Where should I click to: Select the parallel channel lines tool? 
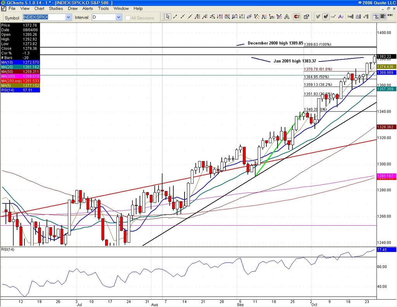pos(249,17)
